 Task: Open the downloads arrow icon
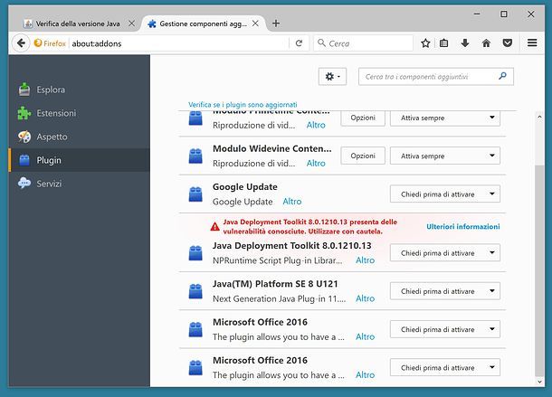pos(465,43)
